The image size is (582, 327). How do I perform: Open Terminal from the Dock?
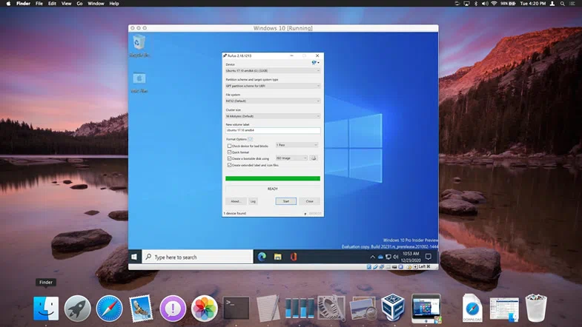[x=236, y=309]
